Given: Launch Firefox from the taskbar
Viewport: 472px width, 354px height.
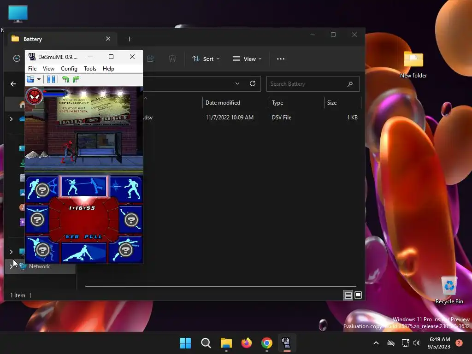Looking at the screenshot, I should [x=247, y=343].
